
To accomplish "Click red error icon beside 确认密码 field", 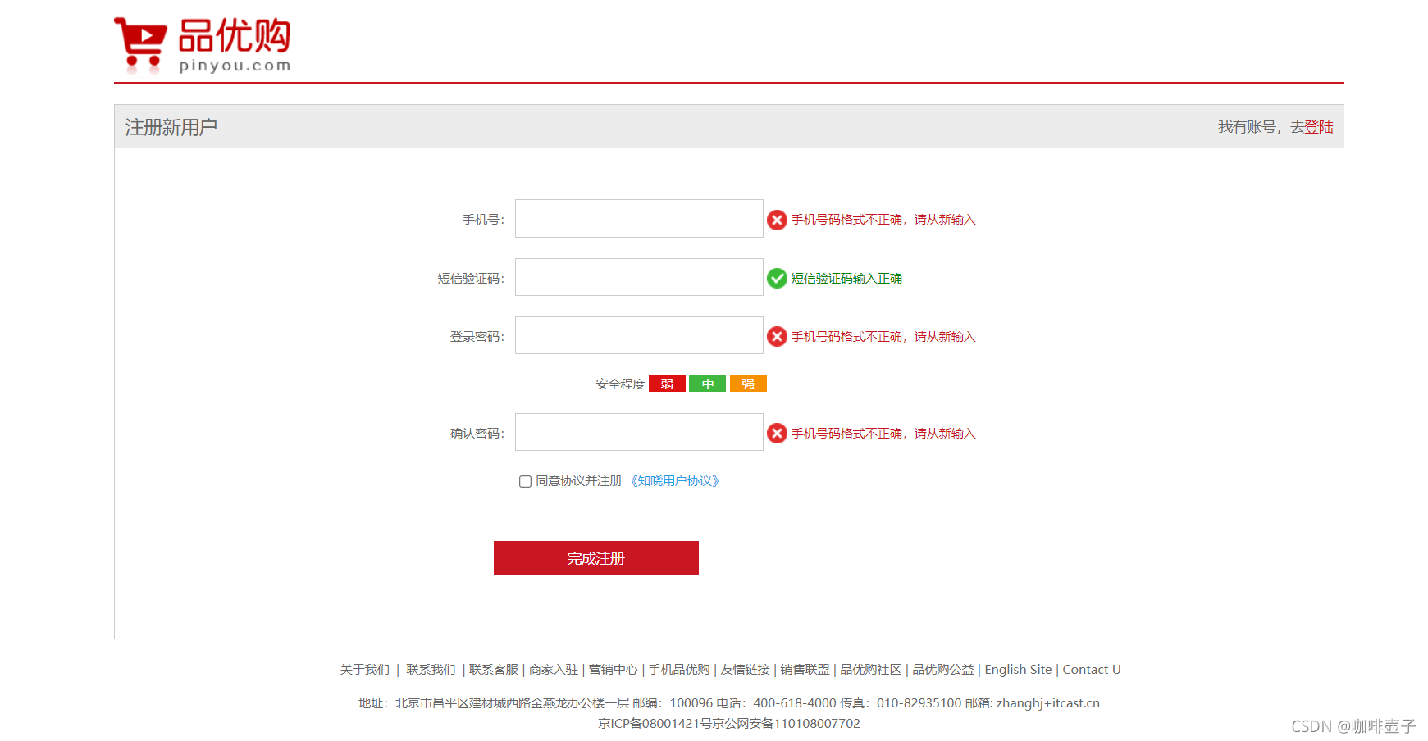I will pyautogui.click(x=777, y=433).
